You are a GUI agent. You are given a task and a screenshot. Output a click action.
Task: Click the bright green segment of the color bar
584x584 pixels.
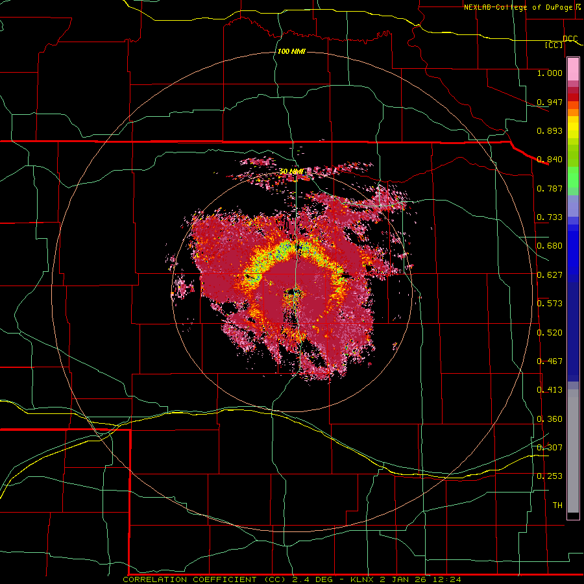coord(573,177)
